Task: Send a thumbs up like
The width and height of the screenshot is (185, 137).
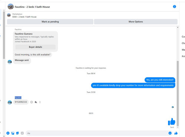Action: point(176,133)
